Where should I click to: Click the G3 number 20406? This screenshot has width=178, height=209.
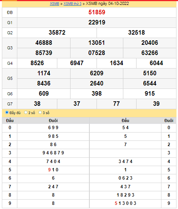click(x=150, y=43)
